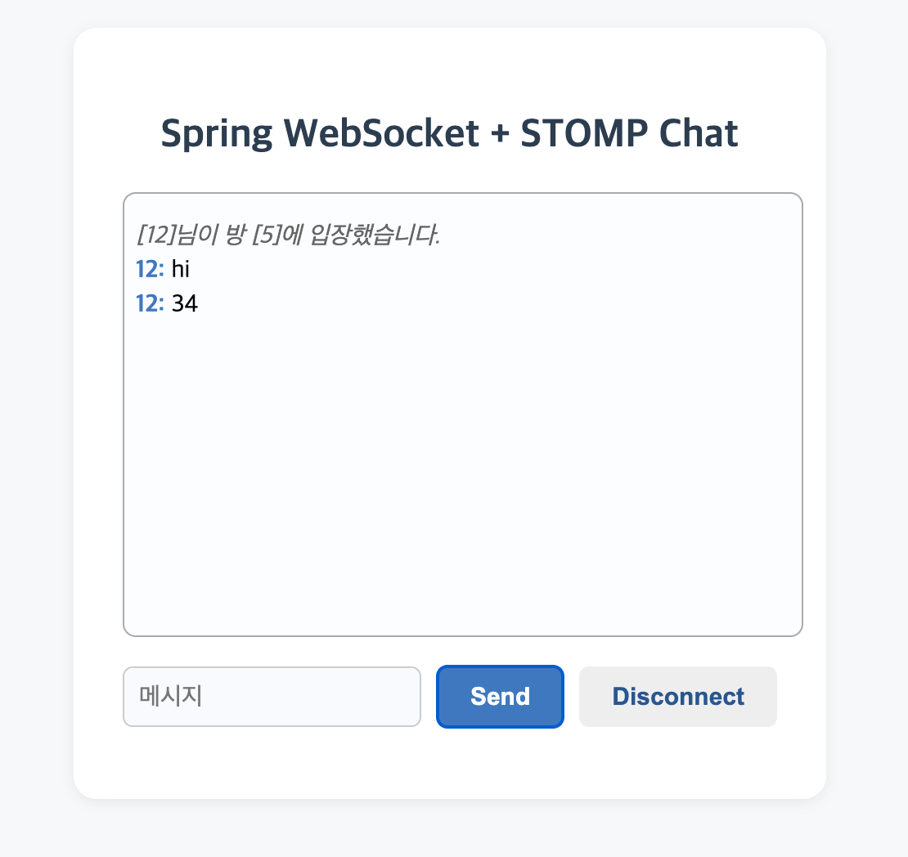Click the blue Send button
908x857 pixels.
(x=500, y=697)
